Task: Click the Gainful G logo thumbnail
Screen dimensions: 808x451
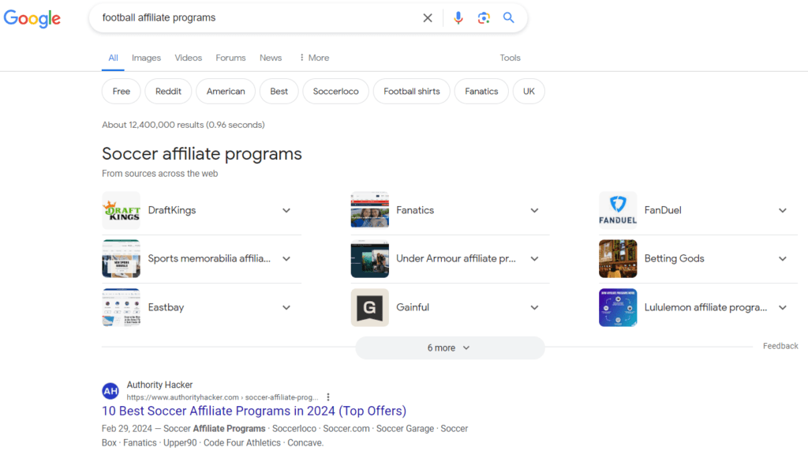Action: [x=369, y=307]
